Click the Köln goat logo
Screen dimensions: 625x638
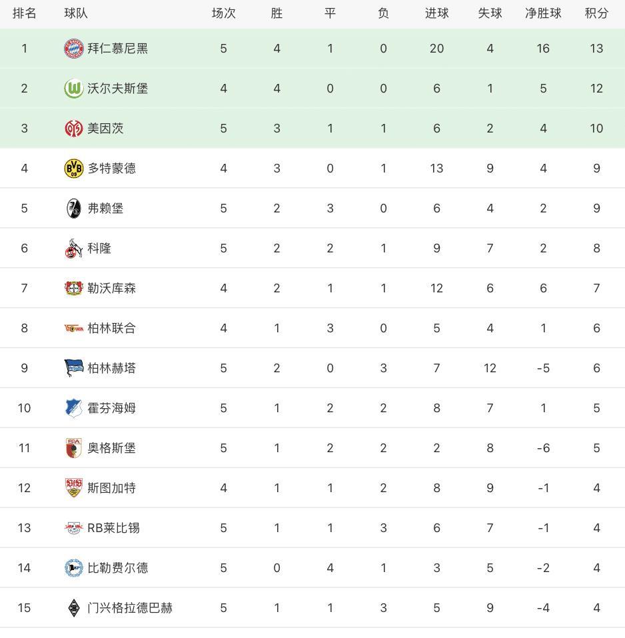click(x=74, y=248)
